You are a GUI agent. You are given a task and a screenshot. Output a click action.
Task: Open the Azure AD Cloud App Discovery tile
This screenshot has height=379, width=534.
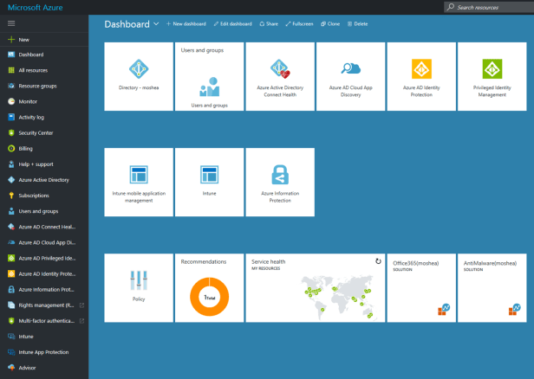(350, 76)
